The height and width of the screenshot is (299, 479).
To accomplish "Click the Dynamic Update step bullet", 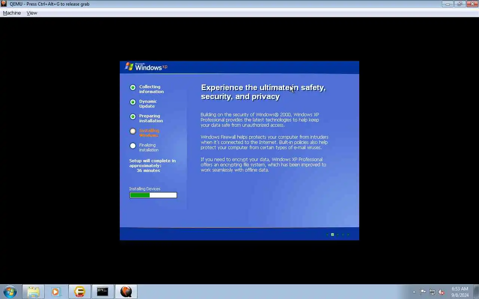I will point(133,102).
